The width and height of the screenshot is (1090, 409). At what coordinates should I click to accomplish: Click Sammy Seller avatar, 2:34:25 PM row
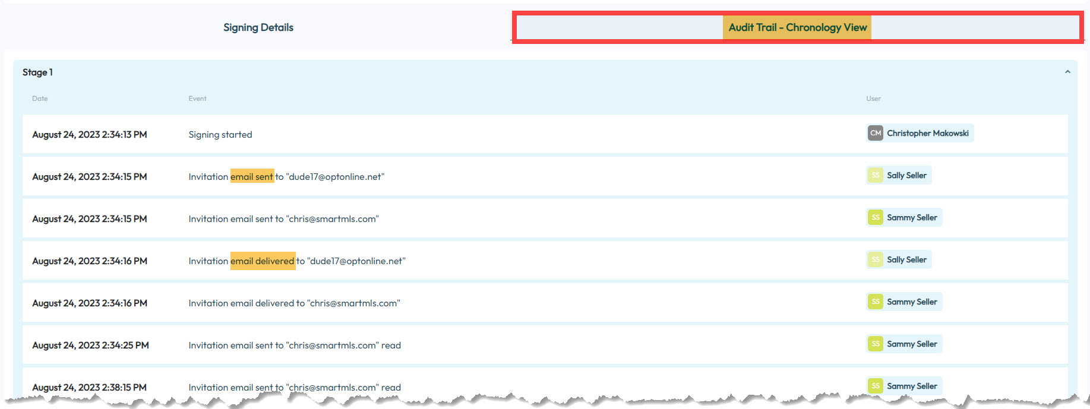point(875,344)
